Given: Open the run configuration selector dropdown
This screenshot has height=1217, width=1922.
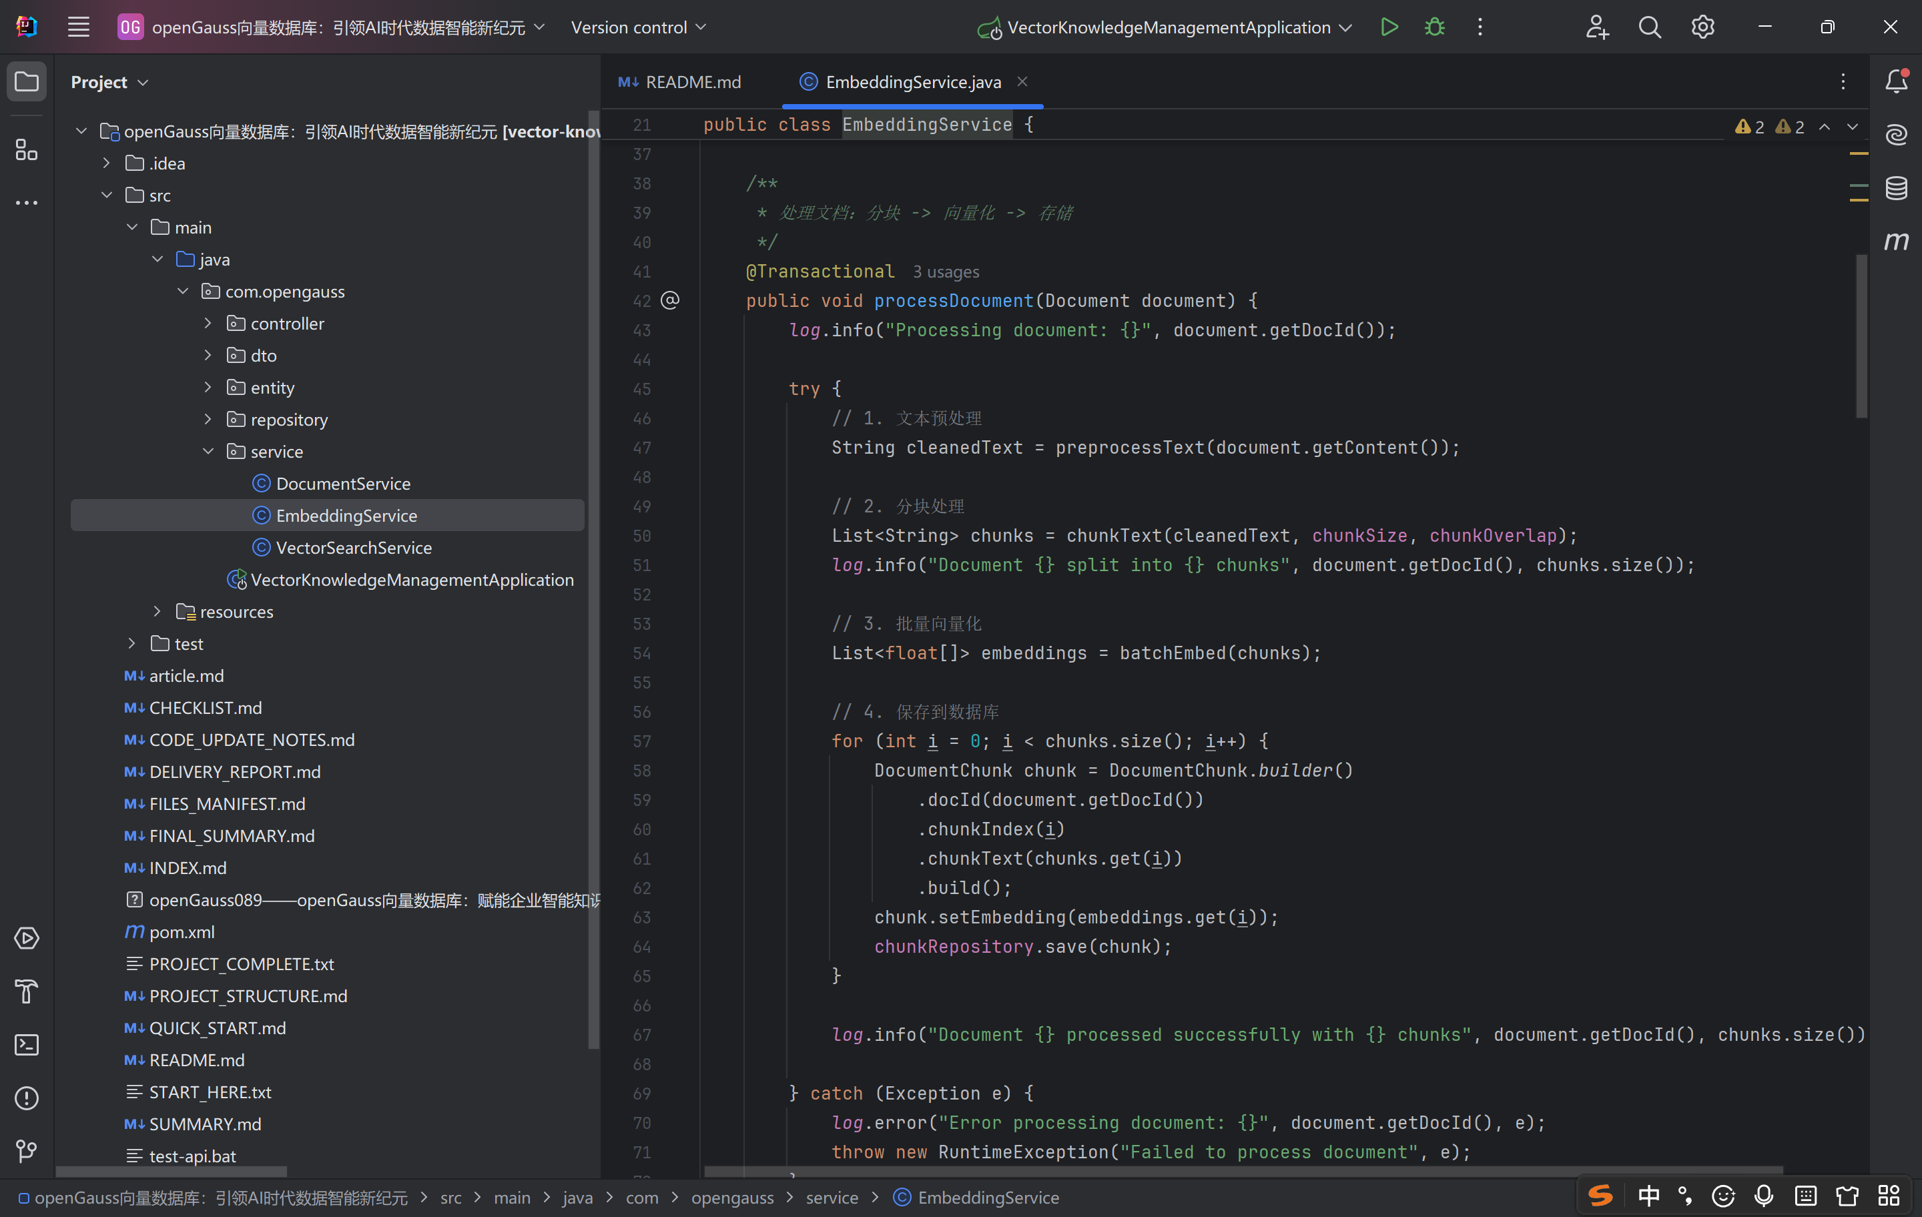Looking at the screenshot, I should pyautogui.click(x=1169, y=27).
